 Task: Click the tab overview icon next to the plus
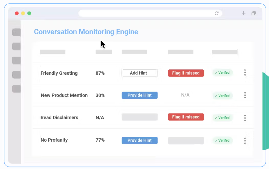pos(253,13)
